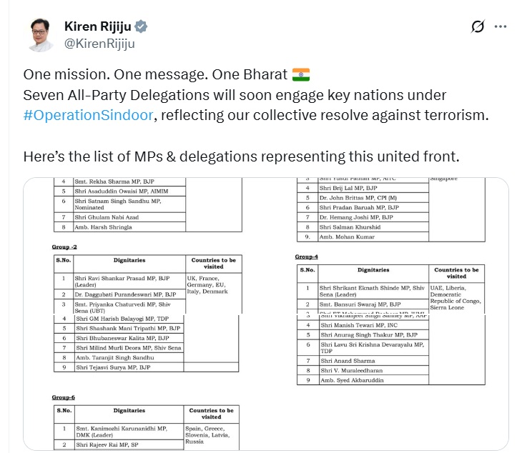
Task: Select the Group-4 heading in the image
Action: [306, 257]
